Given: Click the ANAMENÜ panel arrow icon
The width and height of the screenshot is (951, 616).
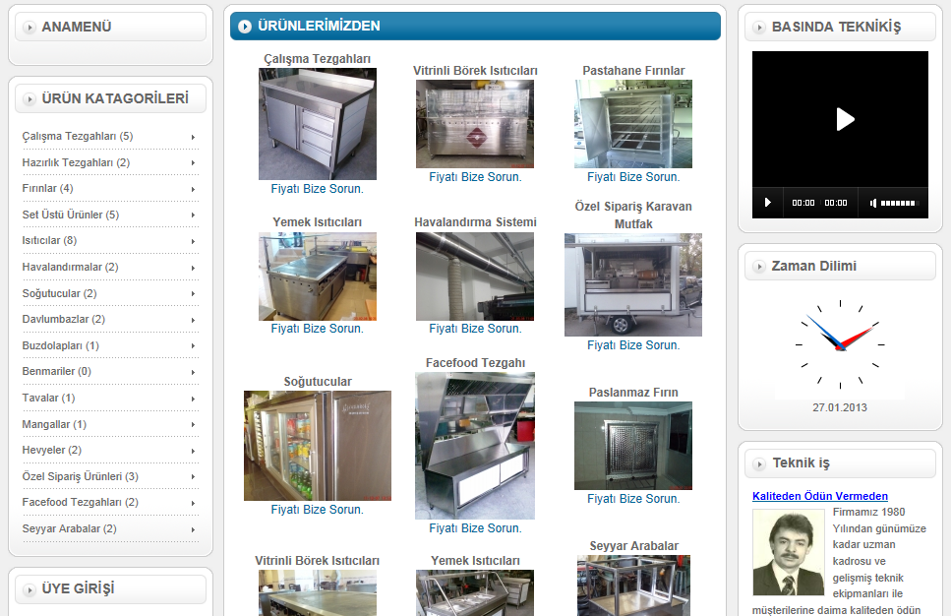Looking at the screenshot, I should pos(29,27).
